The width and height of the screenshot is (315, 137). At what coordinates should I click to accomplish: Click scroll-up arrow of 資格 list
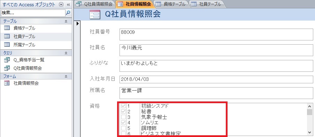[x=309, y=106]
